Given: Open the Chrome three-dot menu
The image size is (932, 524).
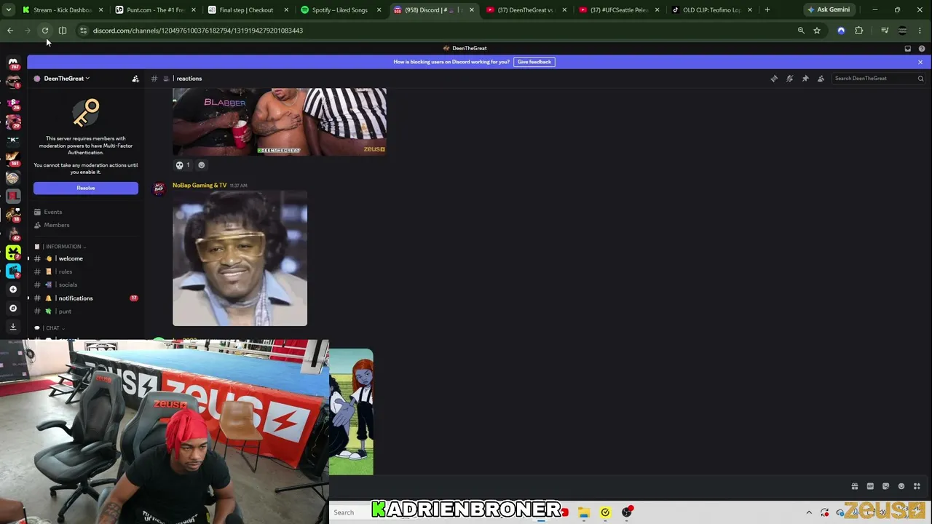Looking at the screenshot, I should (x=920, y=31).
